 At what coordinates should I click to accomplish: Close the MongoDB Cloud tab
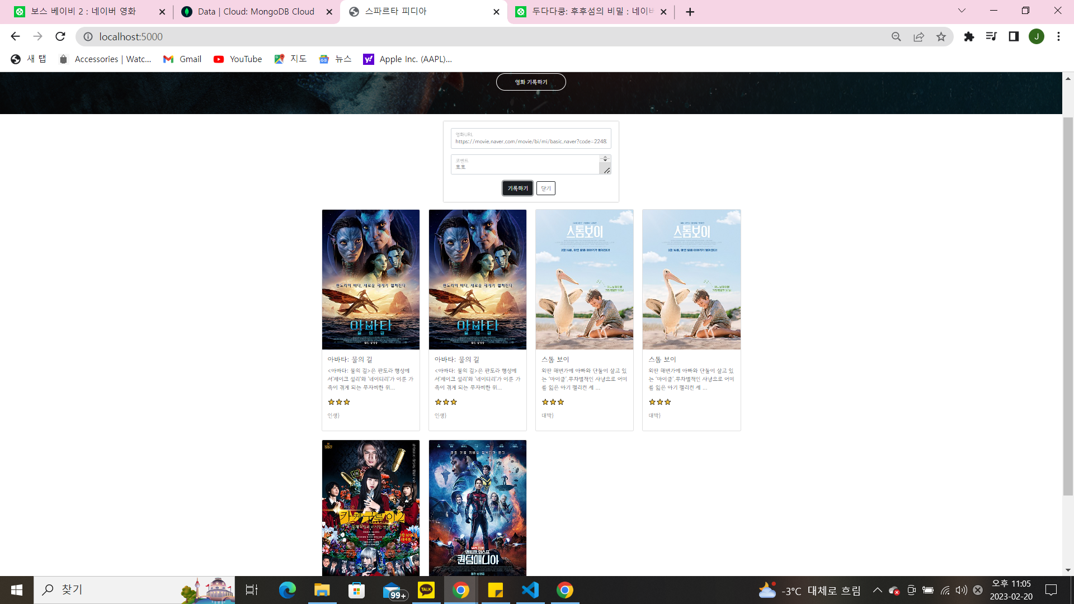pos(329,12)
